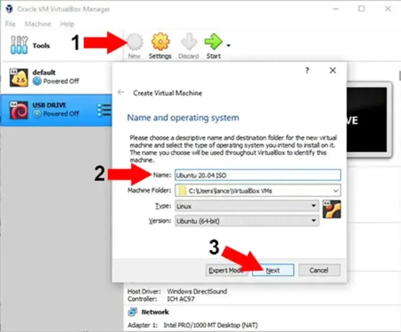Click the Discard toolbar icon

click(188, 42)
